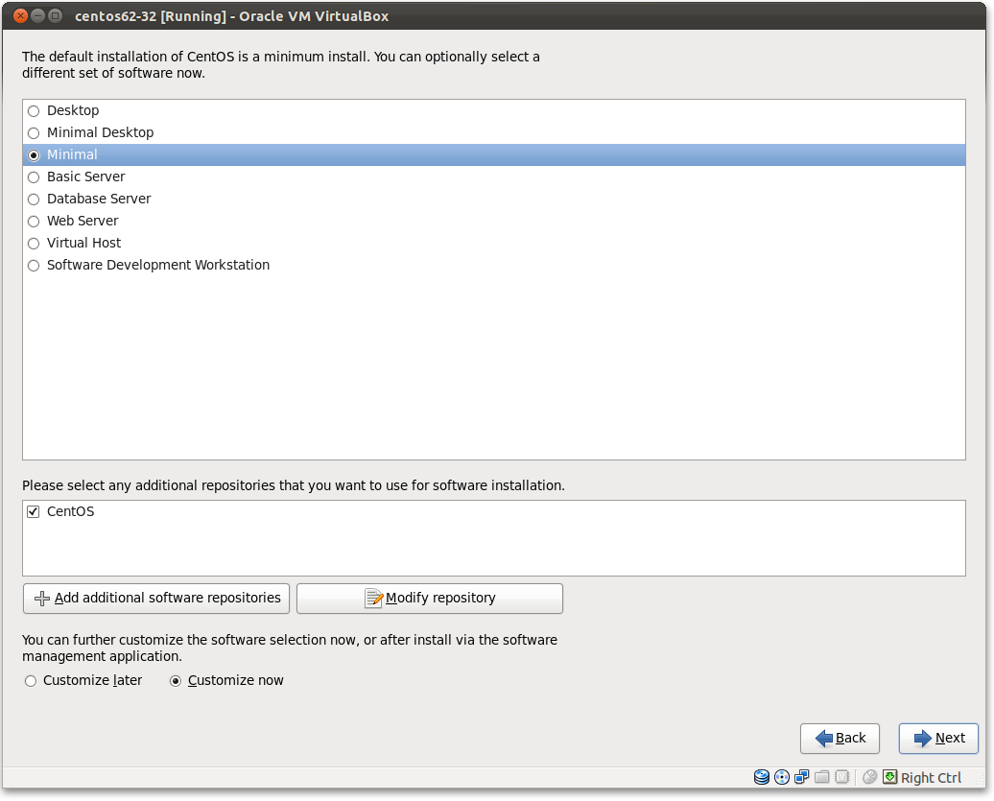Select the Minimal Desktop radio option

(34, 133)
